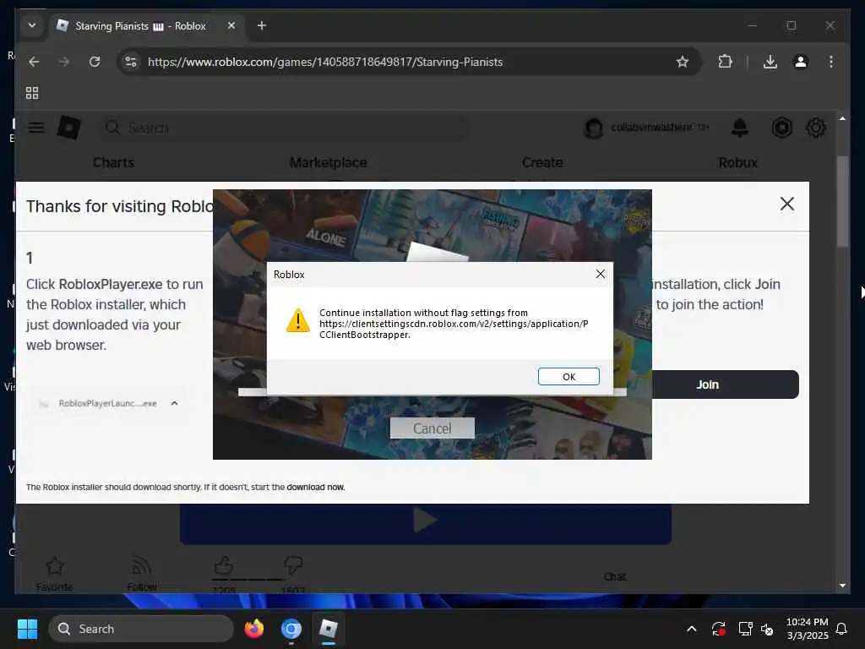The image size is (865, 649).
Task: Open the Windows Start menu
Action: 27,629
